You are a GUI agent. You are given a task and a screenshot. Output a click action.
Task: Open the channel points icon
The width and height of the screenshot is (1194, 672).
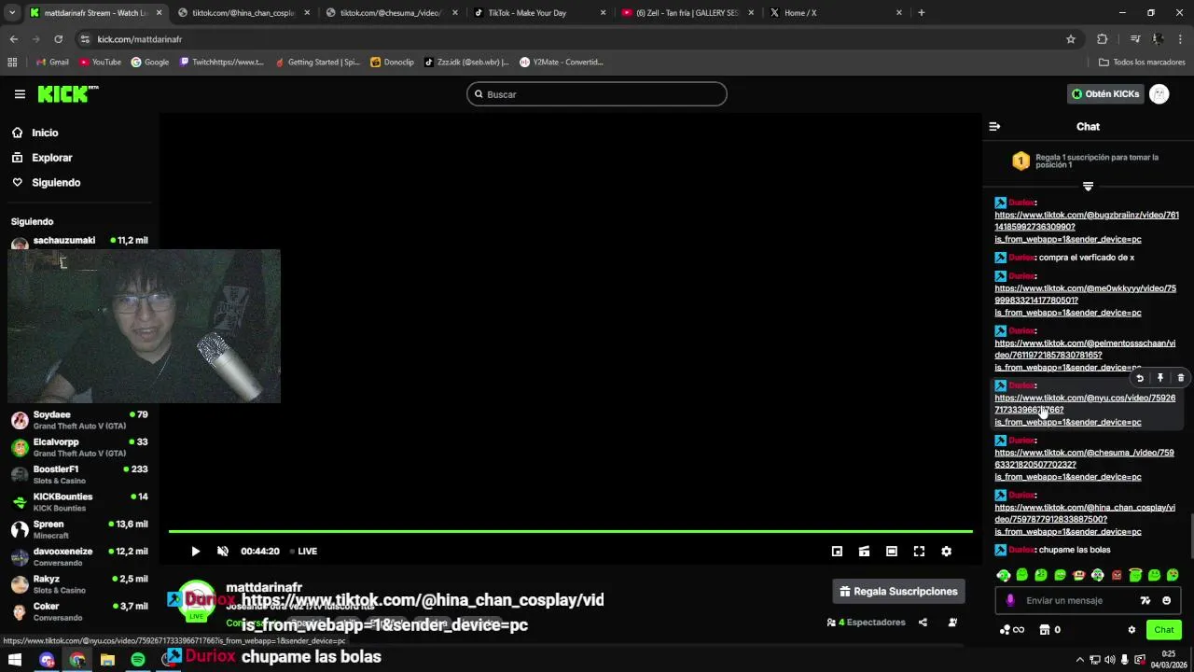(1012, 630)
